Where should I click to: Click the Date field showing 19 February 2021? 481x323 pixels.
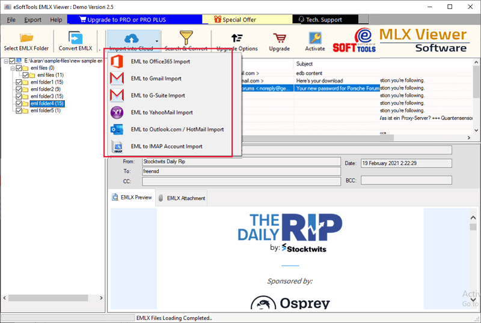point(406,163)
